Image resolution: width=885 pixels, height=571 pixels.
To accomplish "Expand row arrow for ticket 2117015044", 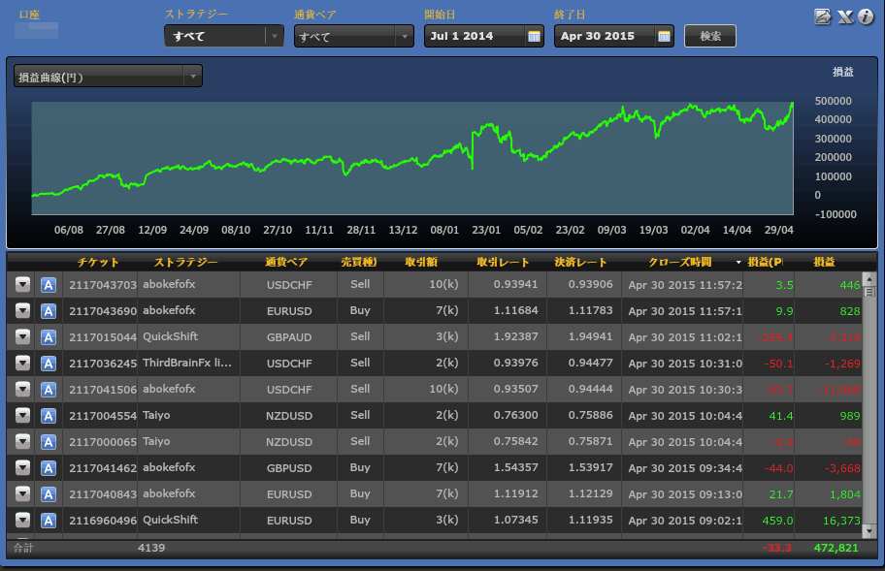I will tap(22, 337).
